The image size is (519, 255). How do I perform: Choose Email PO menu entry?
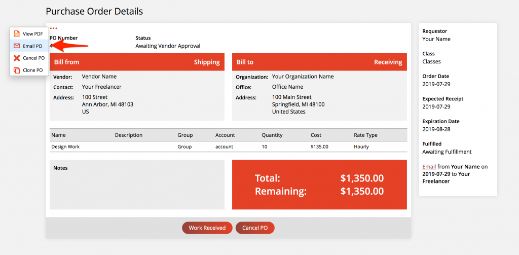point(29,46)
